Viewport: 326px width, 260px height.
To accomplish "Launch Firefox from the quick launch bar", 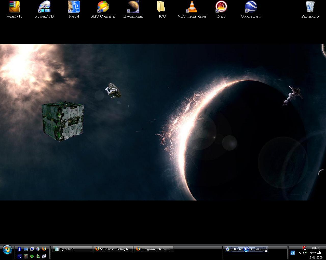I will tap(44, 249).
